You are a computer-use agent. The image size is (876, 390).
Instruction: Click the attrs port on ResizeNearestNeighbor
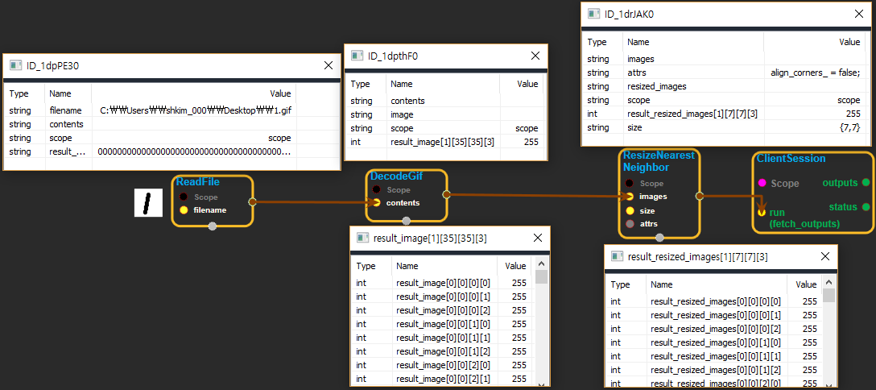tap(629, 224)
